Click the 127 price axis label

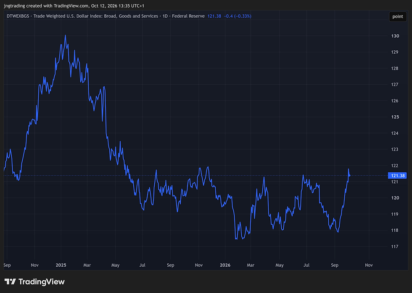395,85
